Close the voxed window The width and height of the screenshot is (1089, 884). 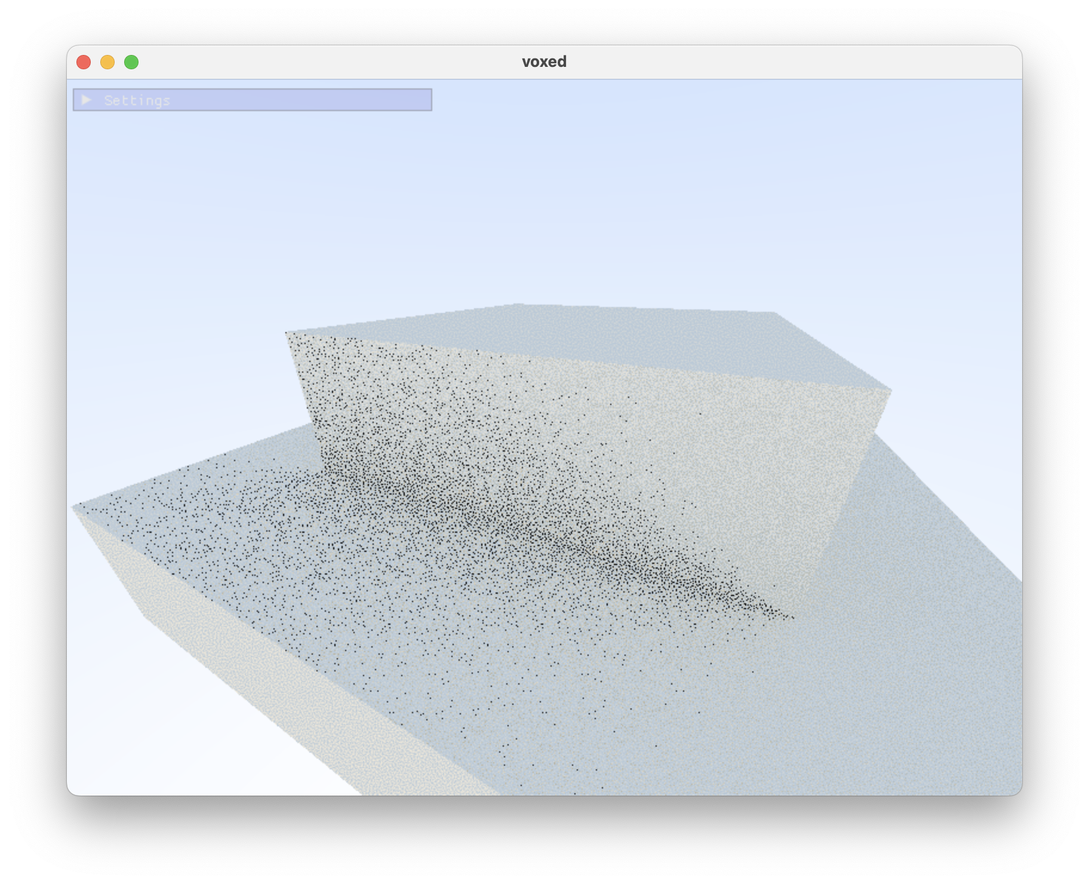[x=84, y=62]
